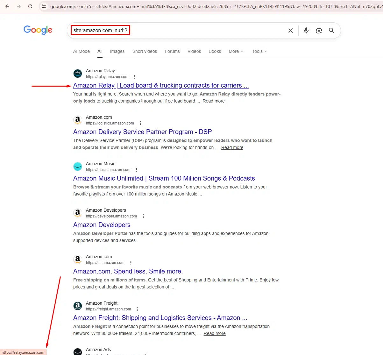This screenshot has height=355, width=383.
Task: Open the Tools dropdown
Action: [x=259, y=51]
